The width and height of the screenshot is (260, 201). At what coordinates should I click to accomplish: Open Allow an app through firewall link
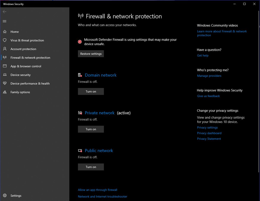97,190
